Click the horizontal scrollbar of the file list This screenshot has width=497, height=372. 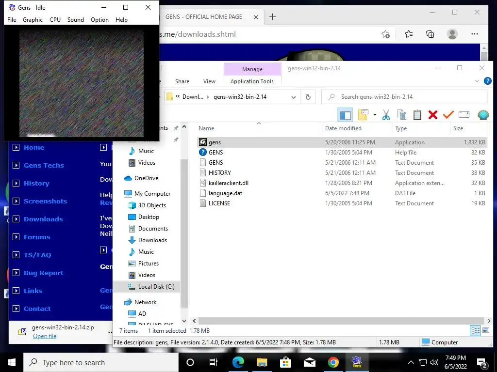pyautogui.click(x=341, y=321)
